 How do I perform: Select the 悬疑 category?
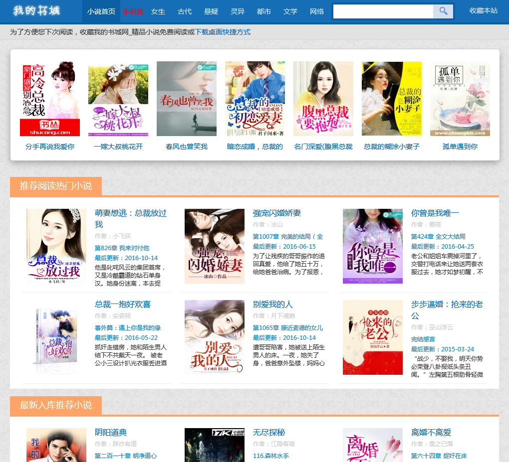211,11
